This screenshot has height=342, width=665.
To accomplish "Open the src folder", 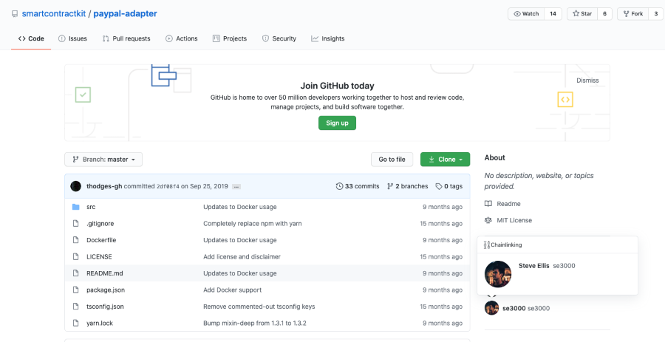I will pos(91,207).
